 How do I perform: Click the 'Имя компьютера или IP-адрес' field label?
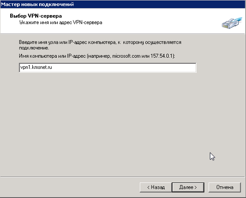(x=52, y=56)
